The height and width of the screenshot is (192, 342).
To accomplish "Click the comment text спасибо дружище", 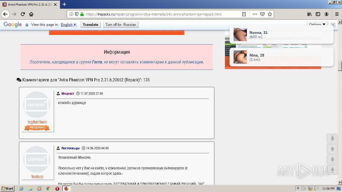I will click(72, 103).
